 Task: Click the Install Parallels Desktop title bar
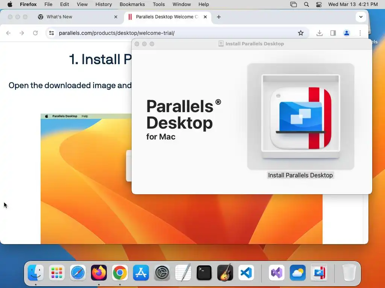point(252,44)
